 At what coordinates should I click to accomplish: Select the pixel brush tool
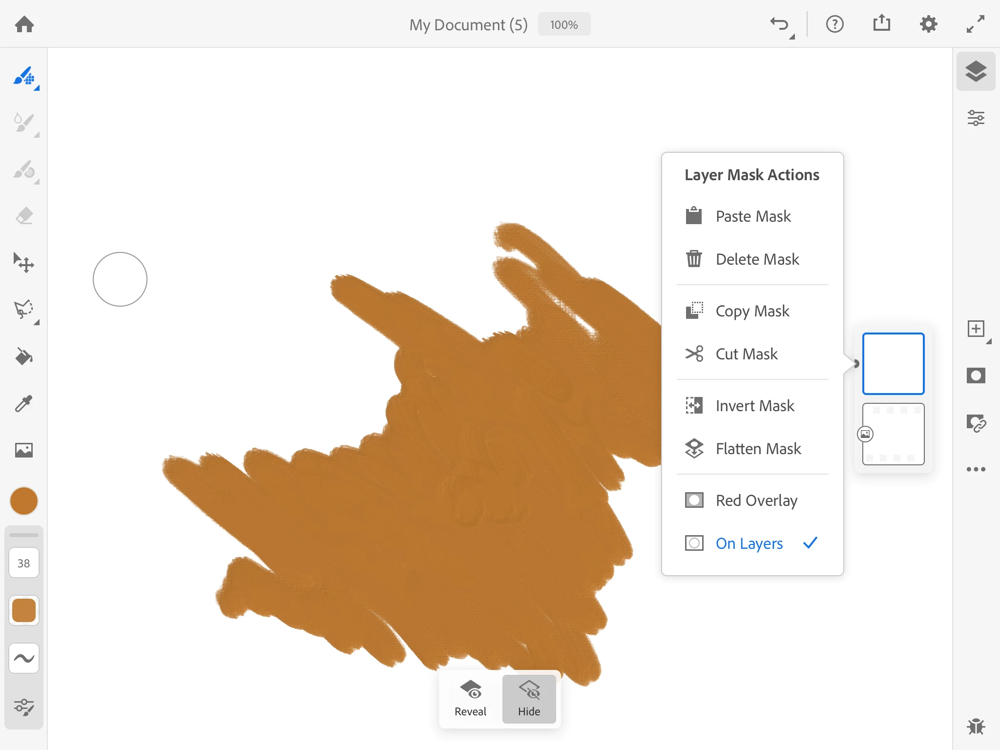(x=24, y=77)
